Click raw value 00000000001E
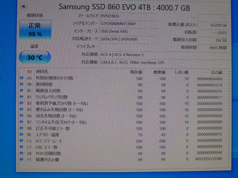Screen dimensions: 238x178 click(x=209, y=134)
